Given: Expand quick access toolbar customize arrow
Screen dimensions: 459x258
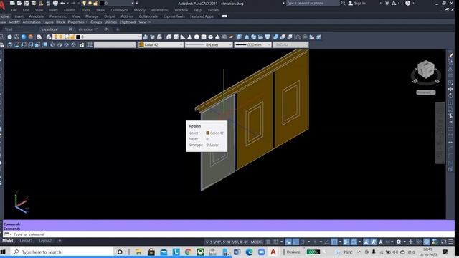Looking at the screenshot, I should 137,3.
